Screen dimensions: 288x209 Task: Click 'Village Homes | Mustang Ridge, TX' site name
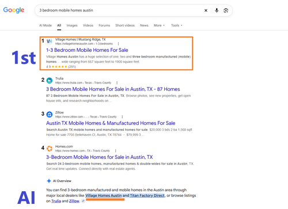81,39
